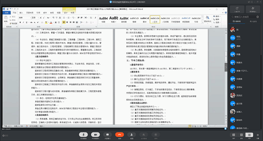Click the Change Styles button
This screenshot has height=141, width=263.
pos(208,19)
